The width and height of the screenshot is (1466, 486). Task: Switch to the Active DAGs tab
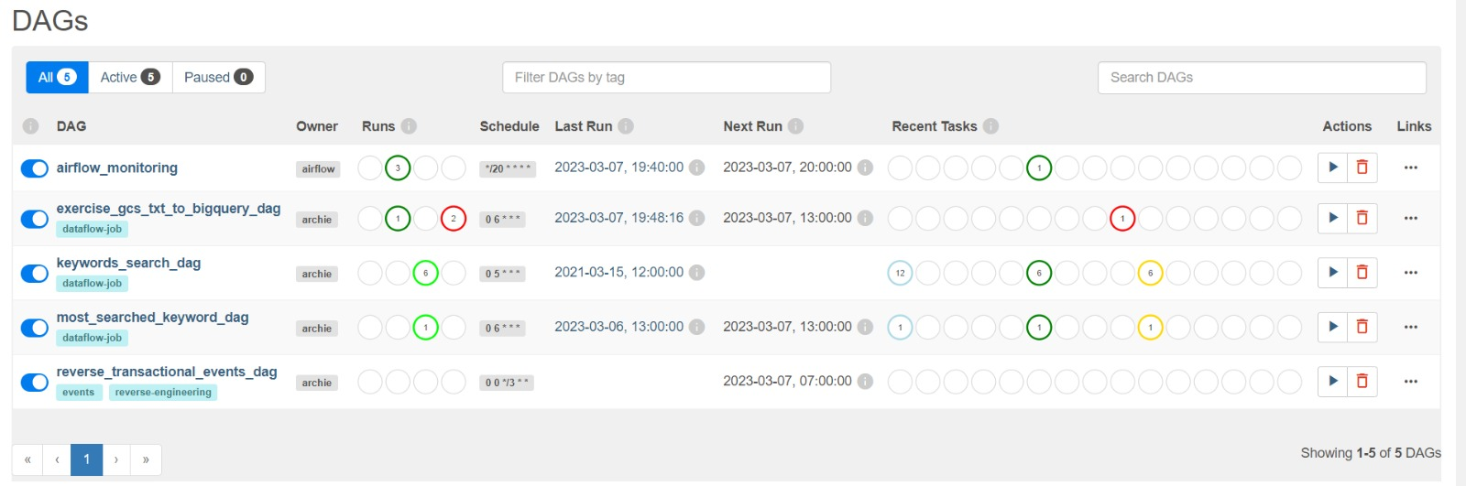click(x=130, y=78)
